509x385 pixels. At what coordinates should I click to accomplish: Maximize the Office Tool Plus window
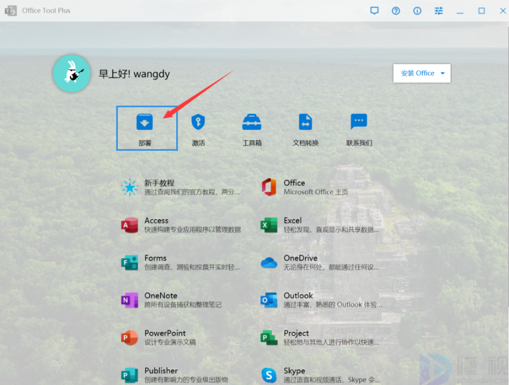click(x=482, y=11)
